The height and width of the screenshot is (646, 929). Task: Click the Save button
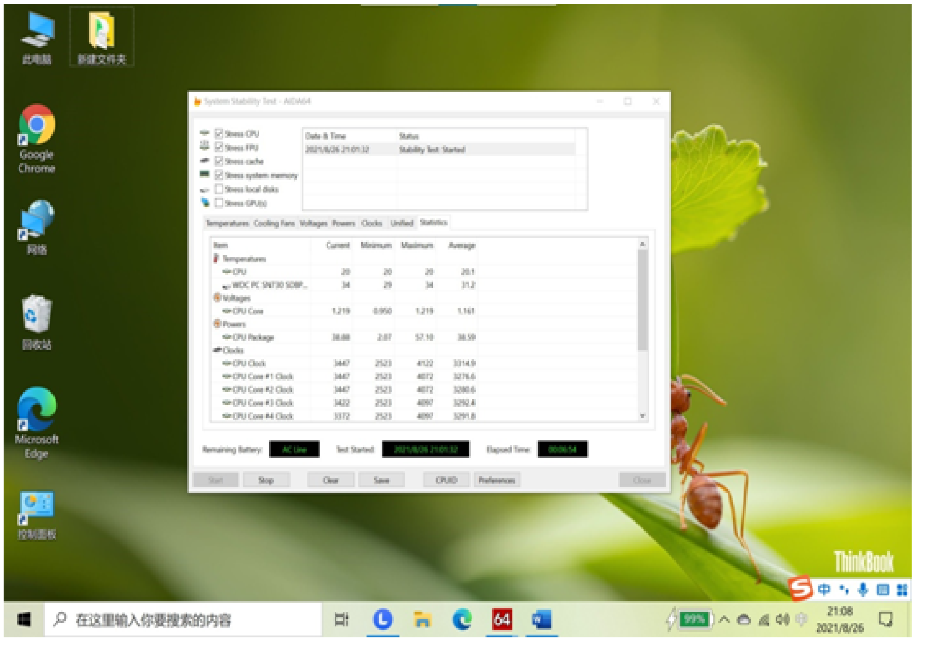point(381,480)
